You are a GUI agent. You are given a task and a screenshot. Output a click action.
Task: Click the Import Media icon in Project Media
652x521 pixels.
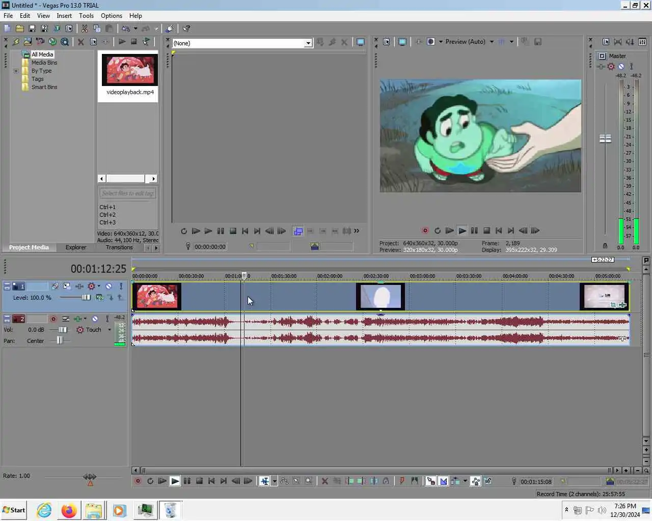click(28, 42)
